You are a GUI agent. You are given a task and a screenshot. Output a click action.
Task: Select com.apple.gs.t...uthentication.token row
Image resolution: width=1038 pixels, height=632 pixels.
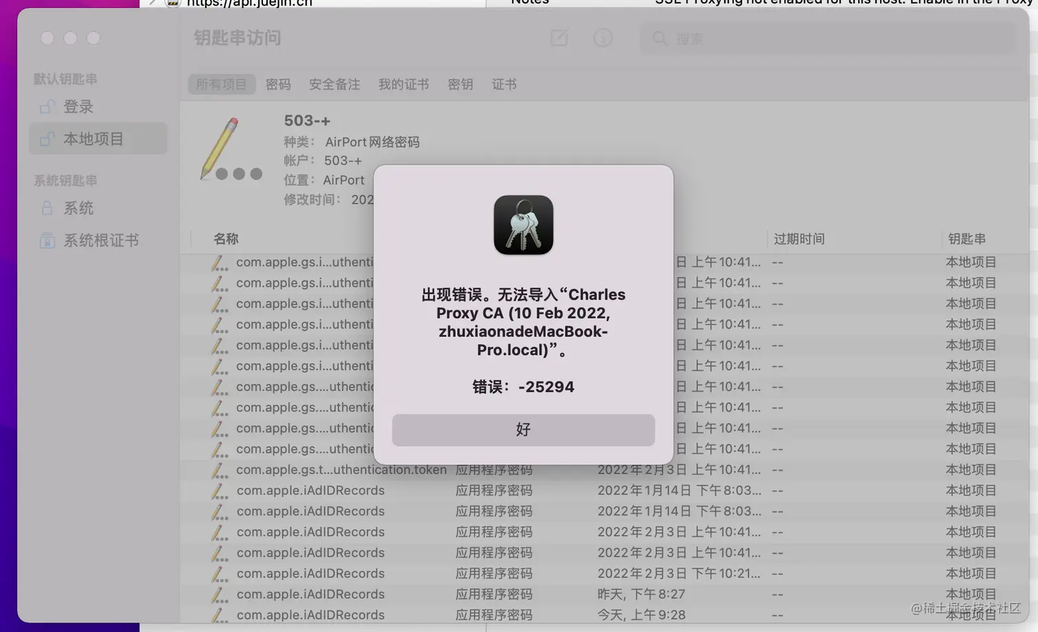pyautogui.click(x=604, y=470)
